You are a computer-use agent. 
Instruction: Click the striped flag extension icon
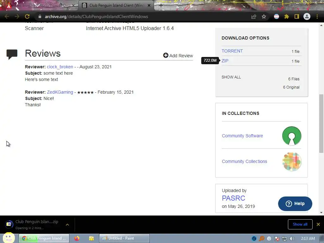pos(277,16)
